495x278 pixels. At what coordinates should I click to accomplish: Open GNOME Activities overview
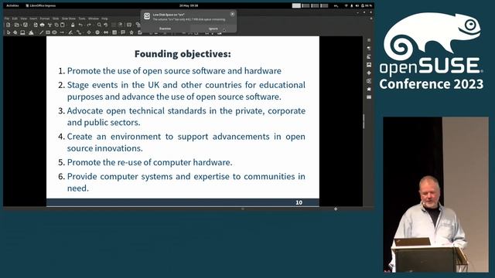pyautogui.click(x=12, y=5)
